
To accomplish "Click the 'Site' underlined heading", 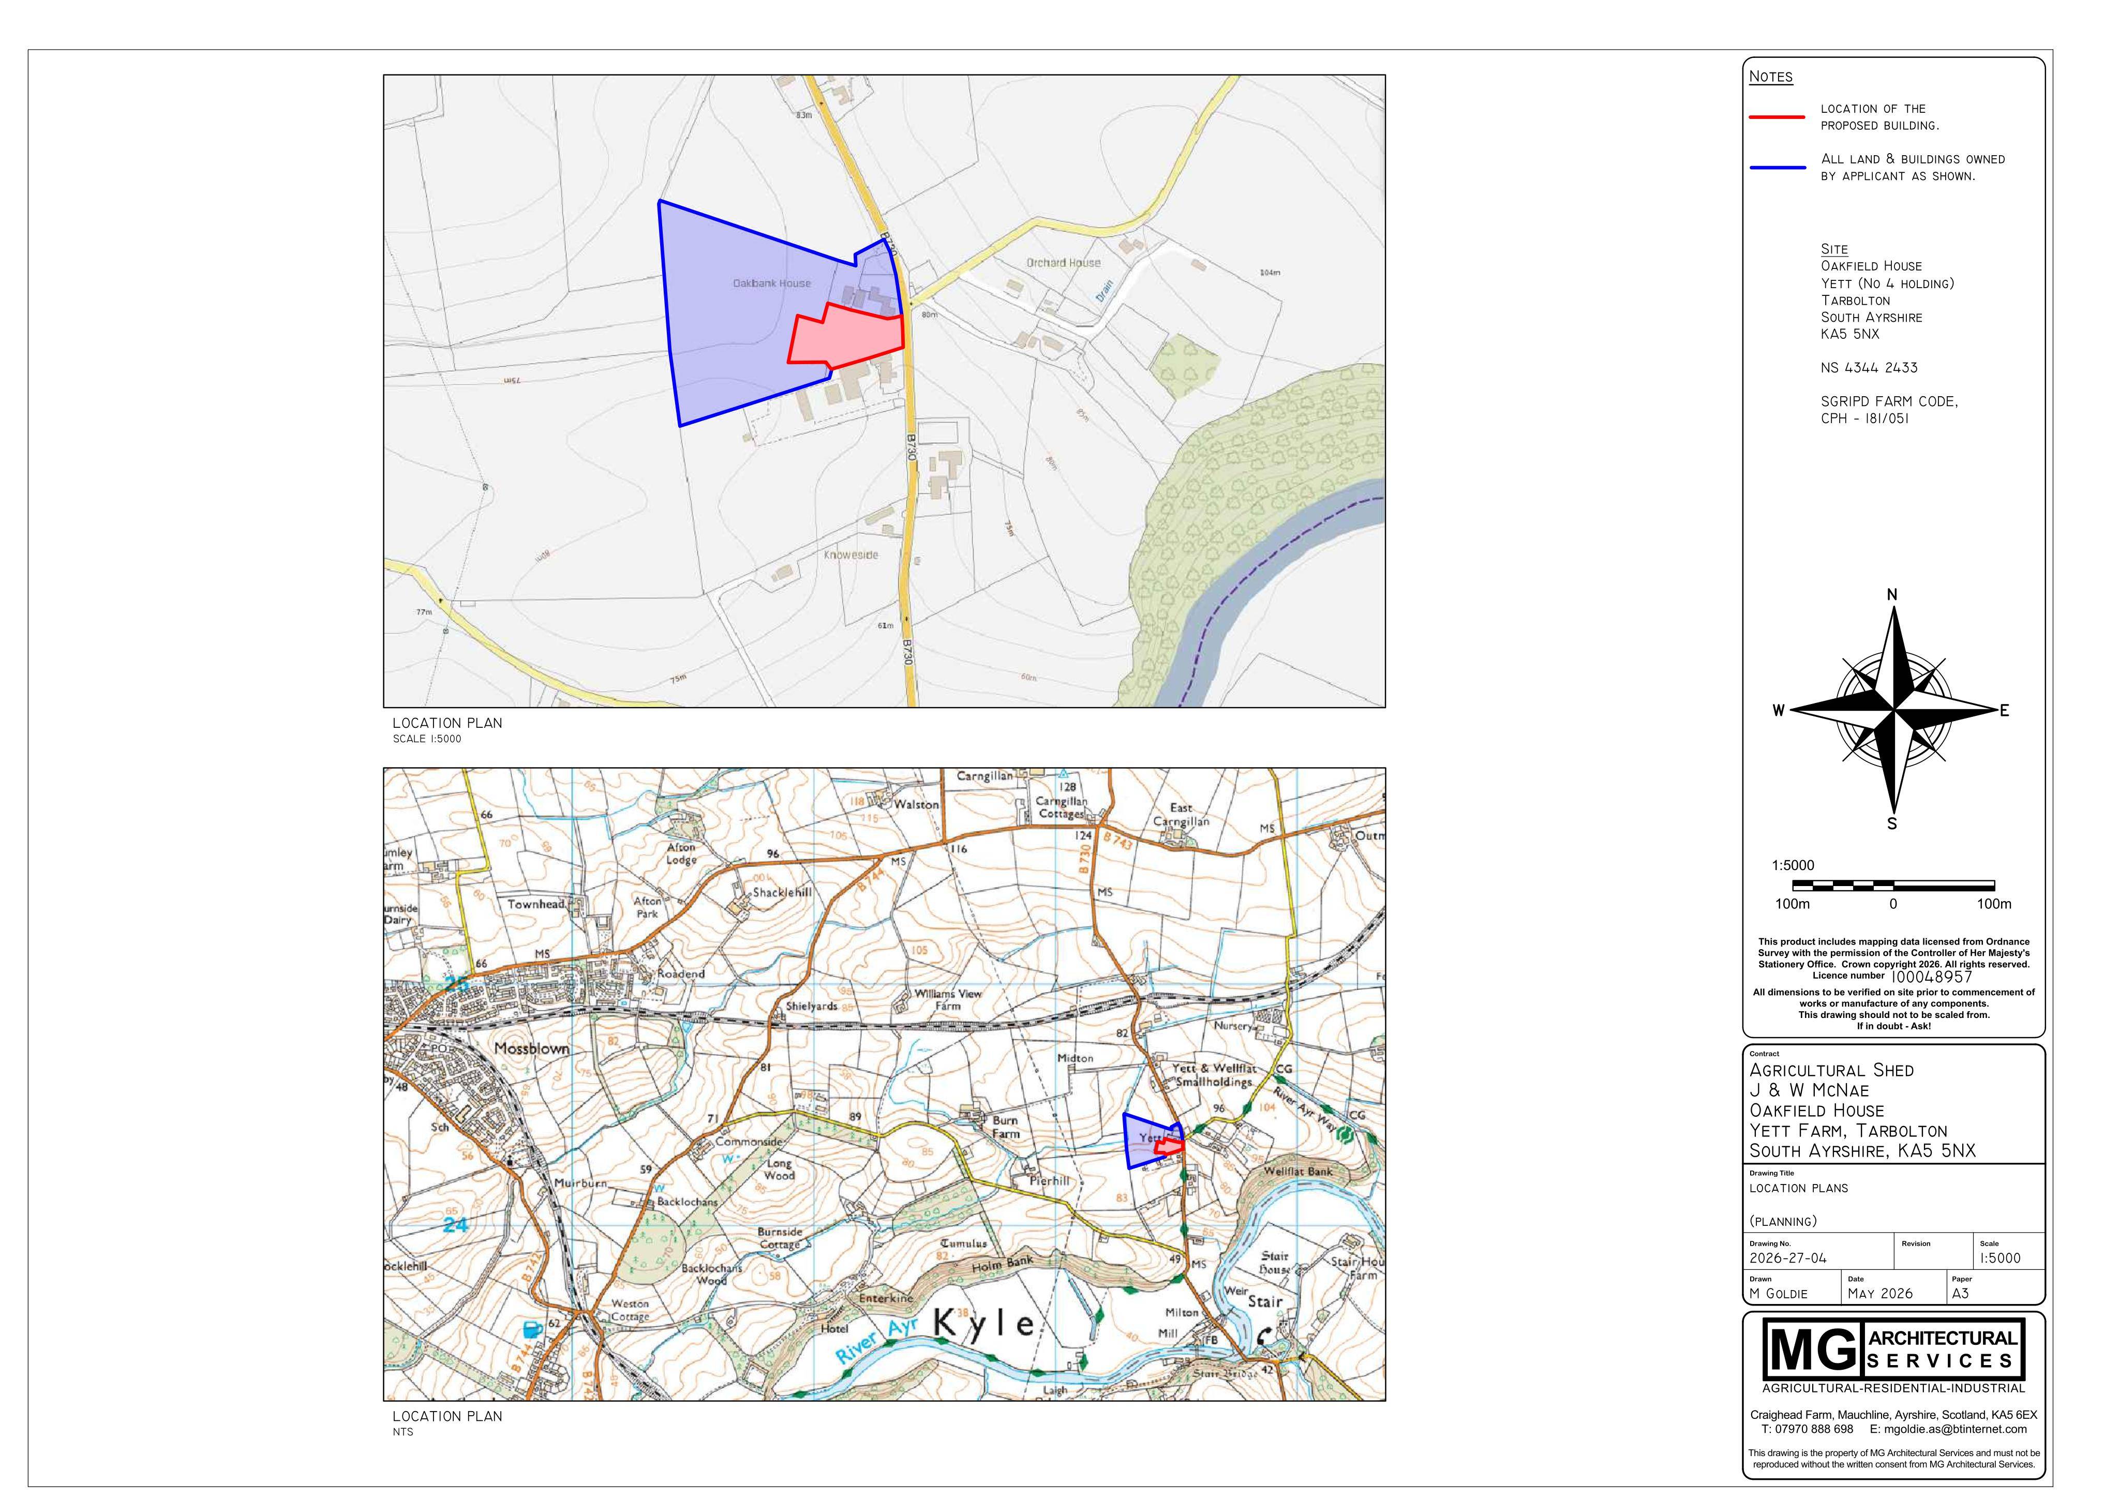I will click(x=1834, y=249).
